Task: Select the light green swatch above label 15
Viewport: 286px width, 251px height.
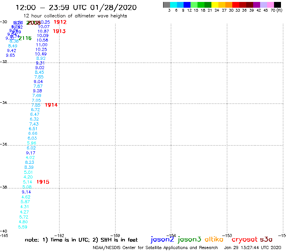Action: point(194,5)
